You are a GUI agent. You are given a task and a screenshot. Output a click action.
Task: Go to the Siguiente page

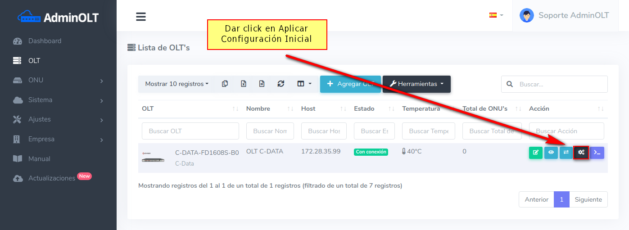point(588,199)
